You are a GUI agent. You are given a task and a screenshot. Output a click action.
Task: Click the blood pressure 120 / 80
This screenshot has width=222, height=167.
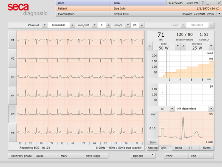[185, 35]
